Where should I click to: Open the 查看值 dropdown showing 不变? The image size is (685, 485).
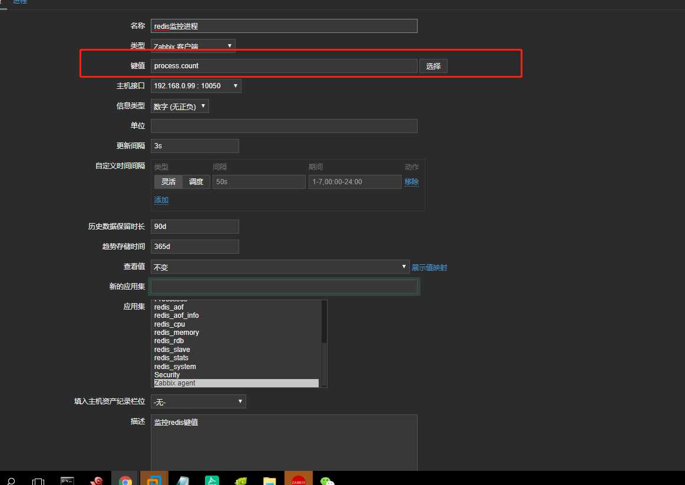(x=280, y=267)
